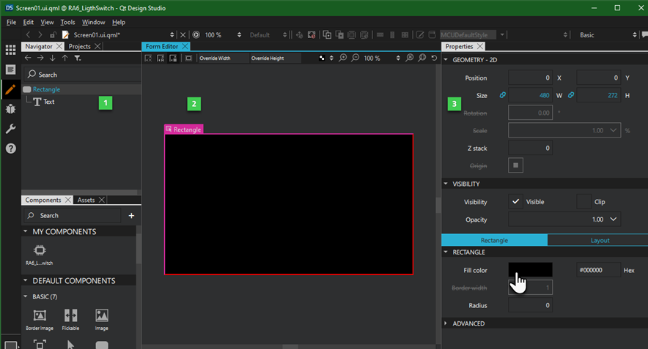Zoom in on the Form Editor canvas

(x=342, y=58)
